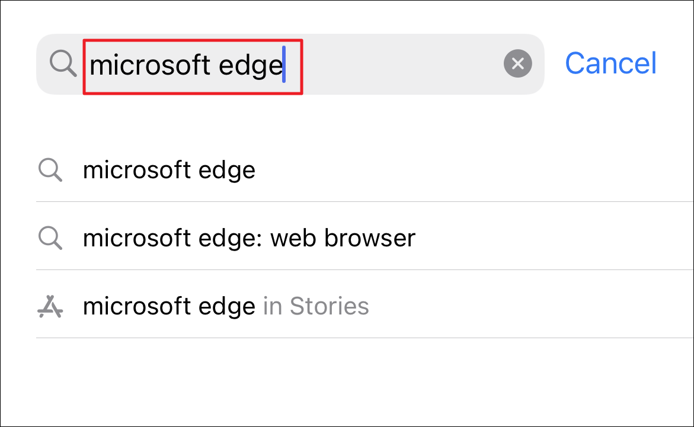Click empty space inside the search field
The image size is (694, 427).
(391, 64)
